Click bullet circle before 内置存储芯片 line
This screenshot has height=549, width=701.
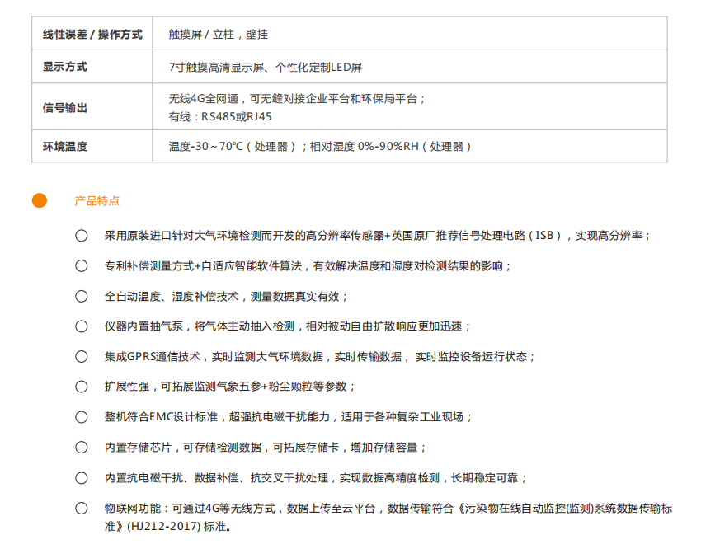click(x=81, y=448)
